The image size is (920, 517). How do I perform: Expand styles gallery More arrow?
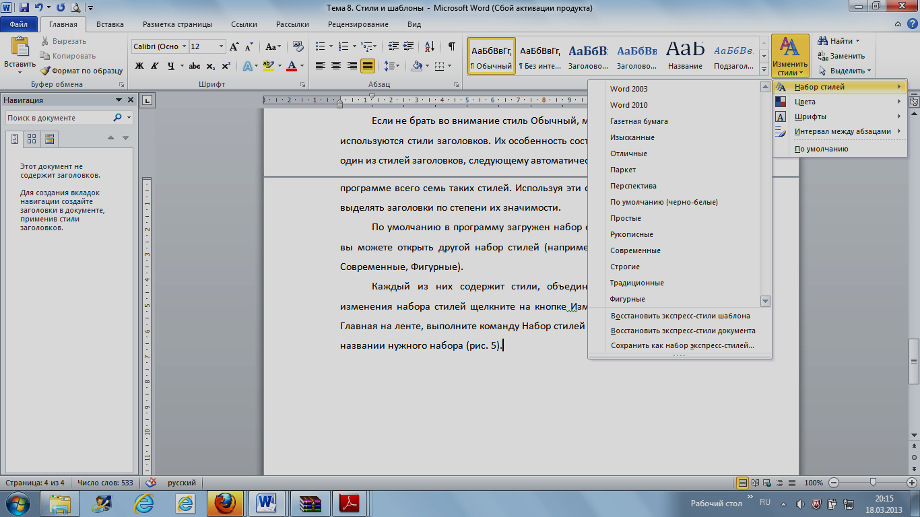pyautogui.click(x=764, y=70)
